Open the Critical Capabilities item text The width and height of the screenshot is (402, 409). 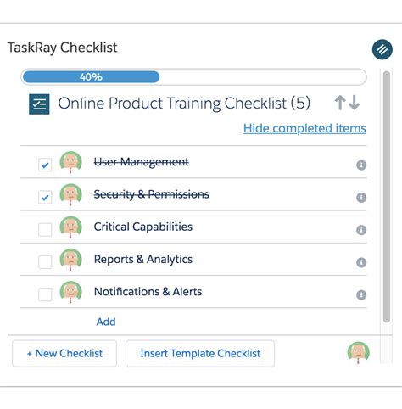click(x=143, y=227)
